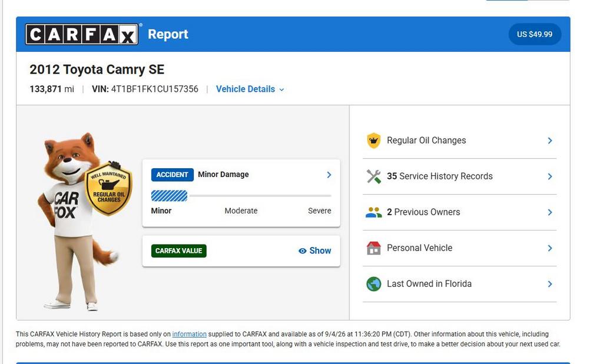Click the 'Regular Oil Changes' text

pyautogui.click(x=426, y=141)
